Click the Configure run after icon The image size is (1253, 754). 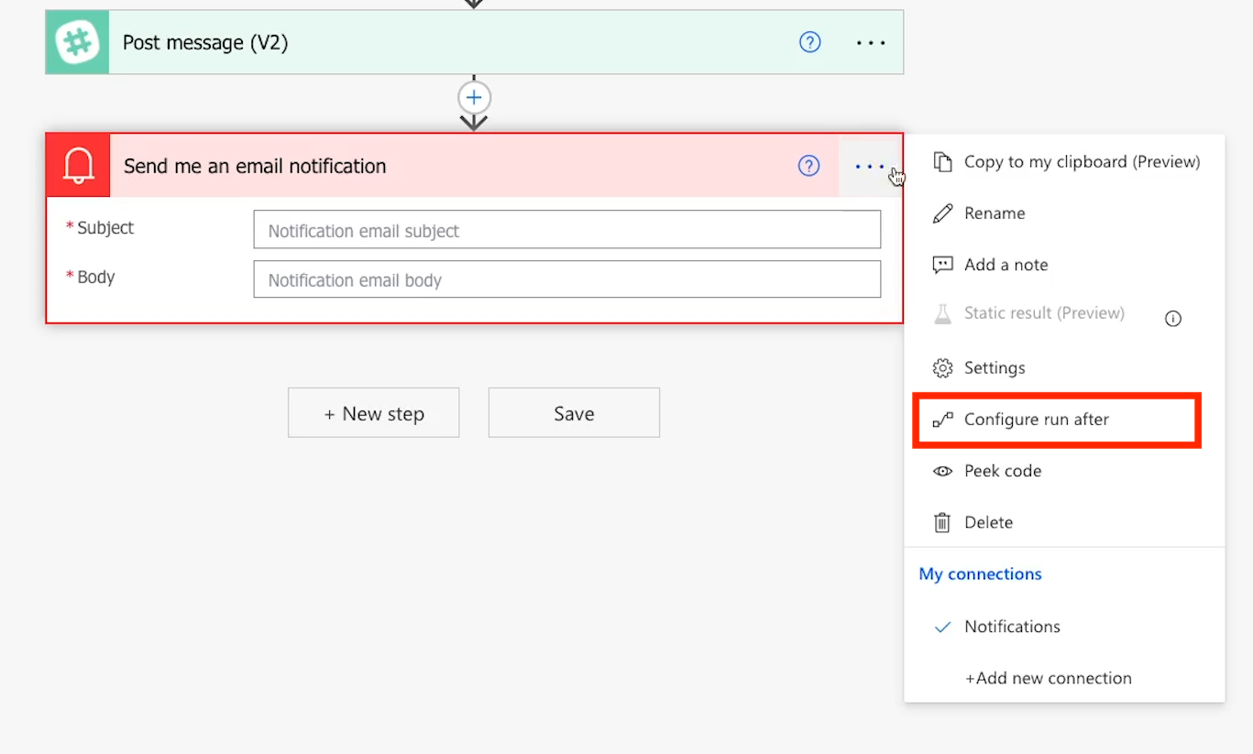coord(942,420)
